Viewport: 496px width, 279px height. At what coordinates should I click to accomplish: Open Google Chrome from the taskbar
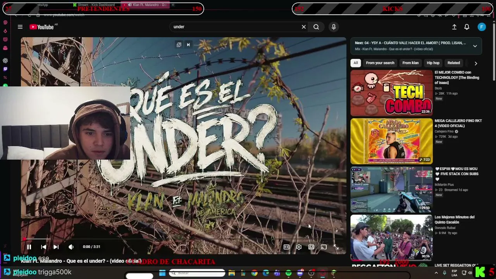[254, 273]
